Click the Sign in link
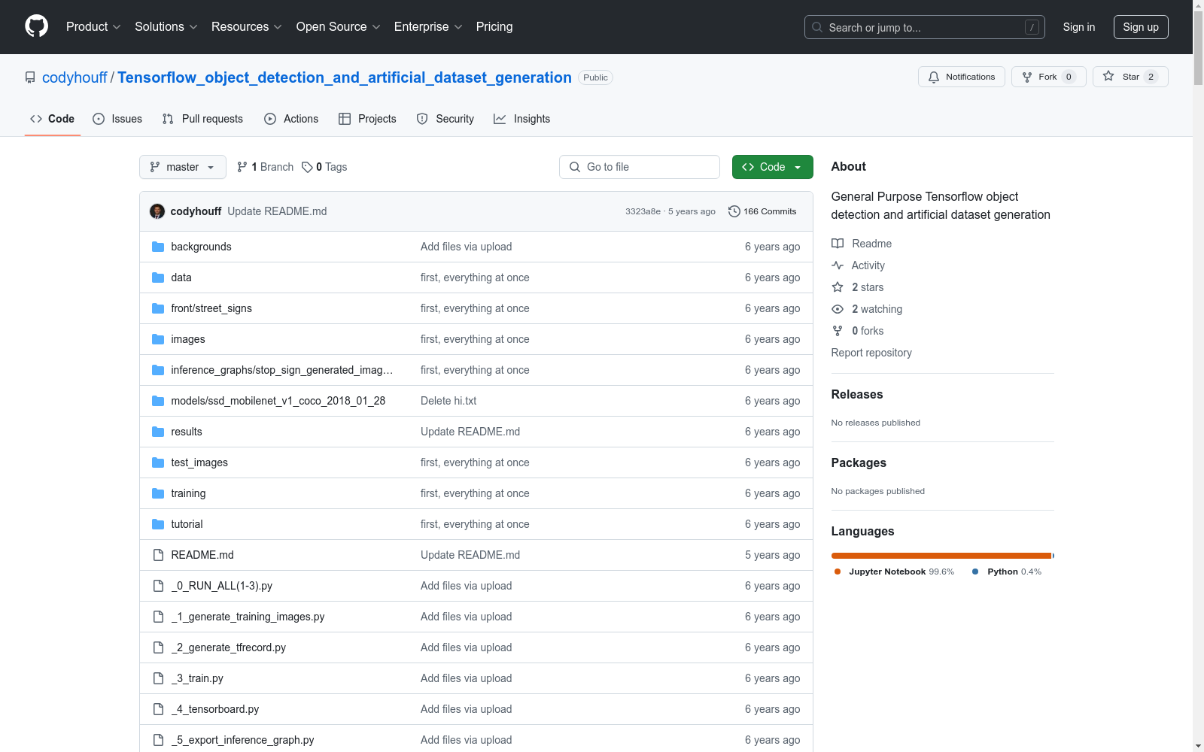1204x752 pixels. pos(1079,27)
